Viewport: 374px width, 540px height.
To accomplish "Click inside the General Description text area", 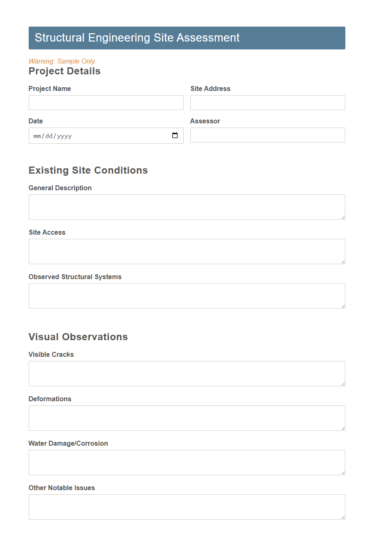I will pos(187,206).
